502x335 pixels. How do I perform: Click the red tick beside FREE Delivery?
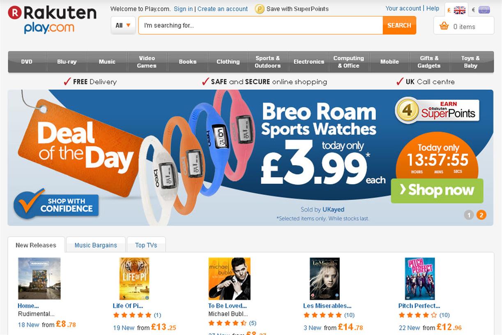67,81
